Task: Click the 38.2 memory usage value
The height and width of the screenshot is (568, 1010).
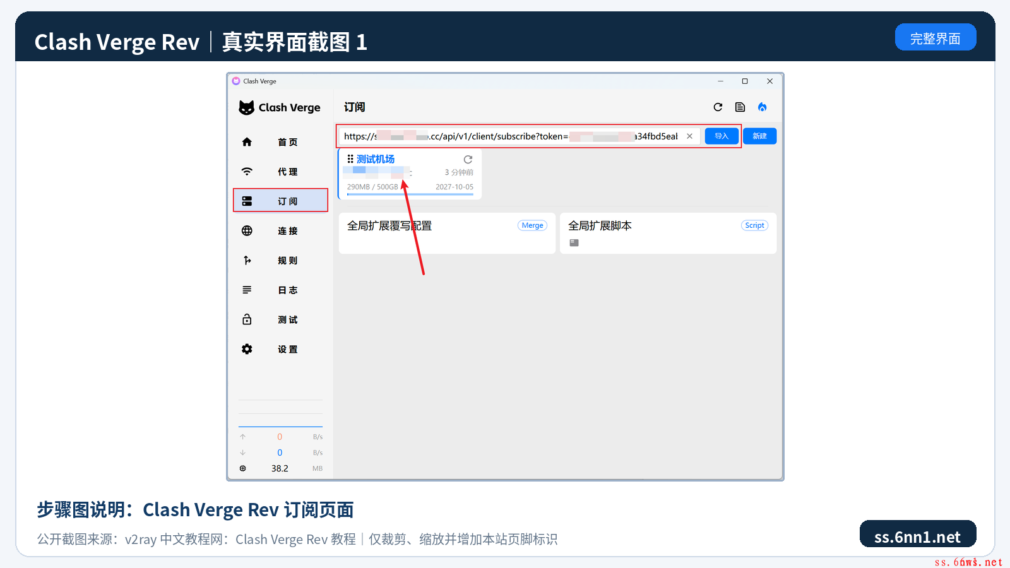Action: click(x=280, y=468)
